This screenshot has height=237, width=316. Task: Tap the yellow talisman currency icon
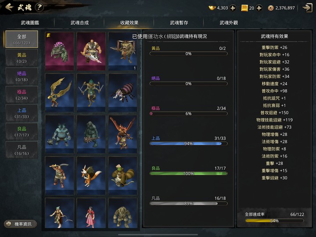tap(244, 8)
